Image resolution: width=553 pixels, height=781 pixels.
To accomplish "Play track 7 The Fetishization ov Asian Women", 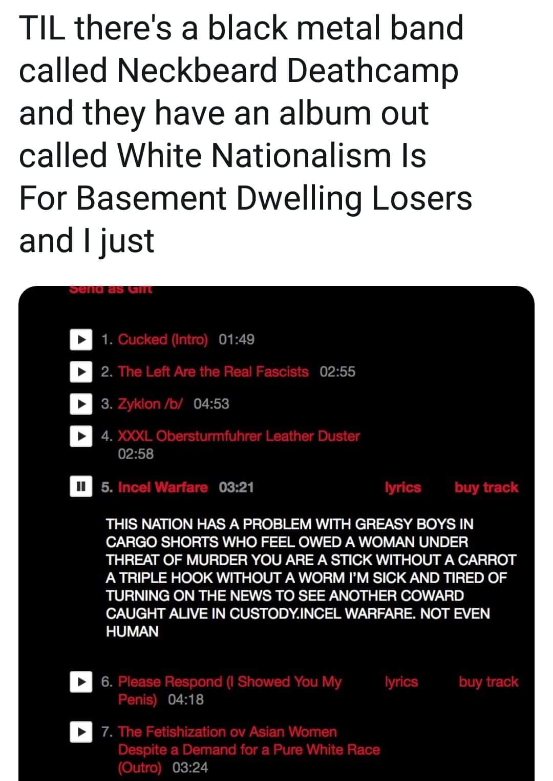I will [x=80, y=732].
